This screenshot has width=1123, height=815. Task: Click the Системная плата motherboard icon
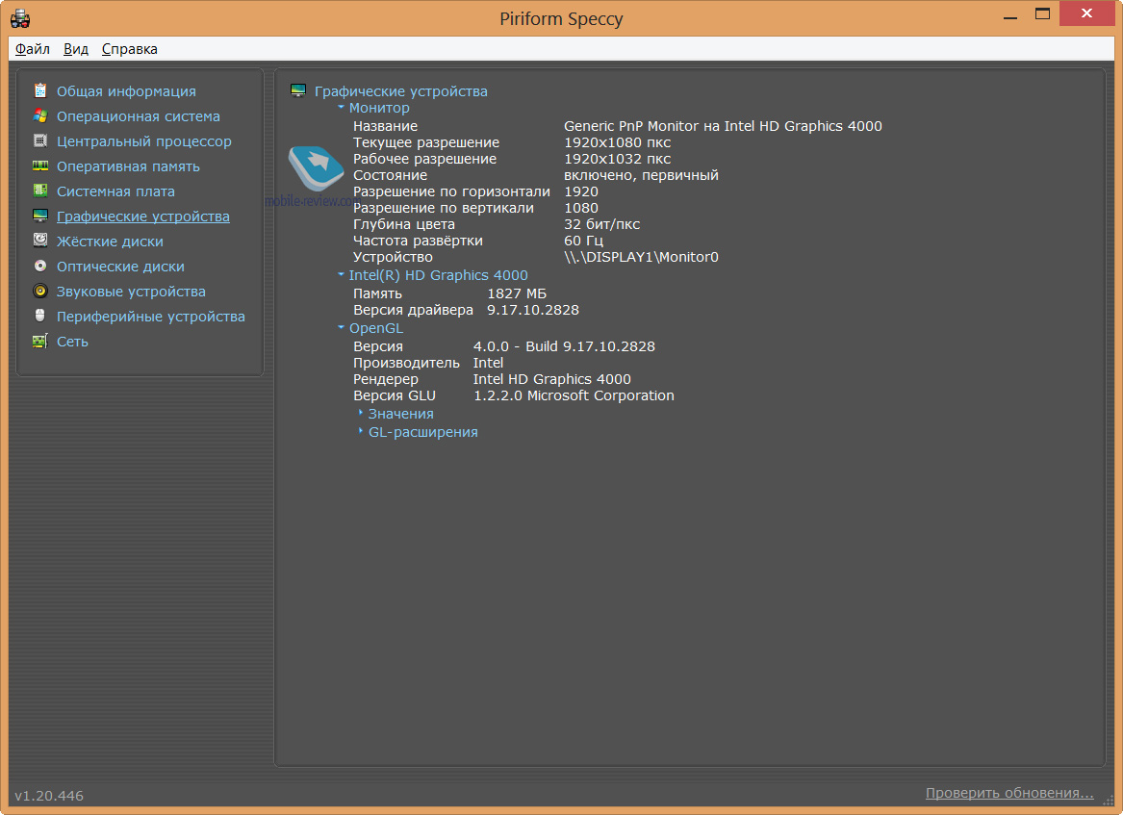[40, 191]
